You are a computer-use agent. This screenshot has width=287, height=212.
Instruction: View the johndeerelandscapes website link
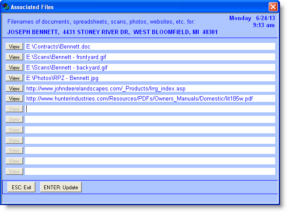coord(14,88)
